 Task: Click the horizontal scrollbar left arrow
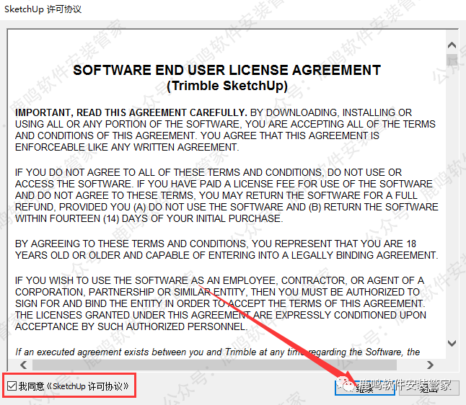14,365
